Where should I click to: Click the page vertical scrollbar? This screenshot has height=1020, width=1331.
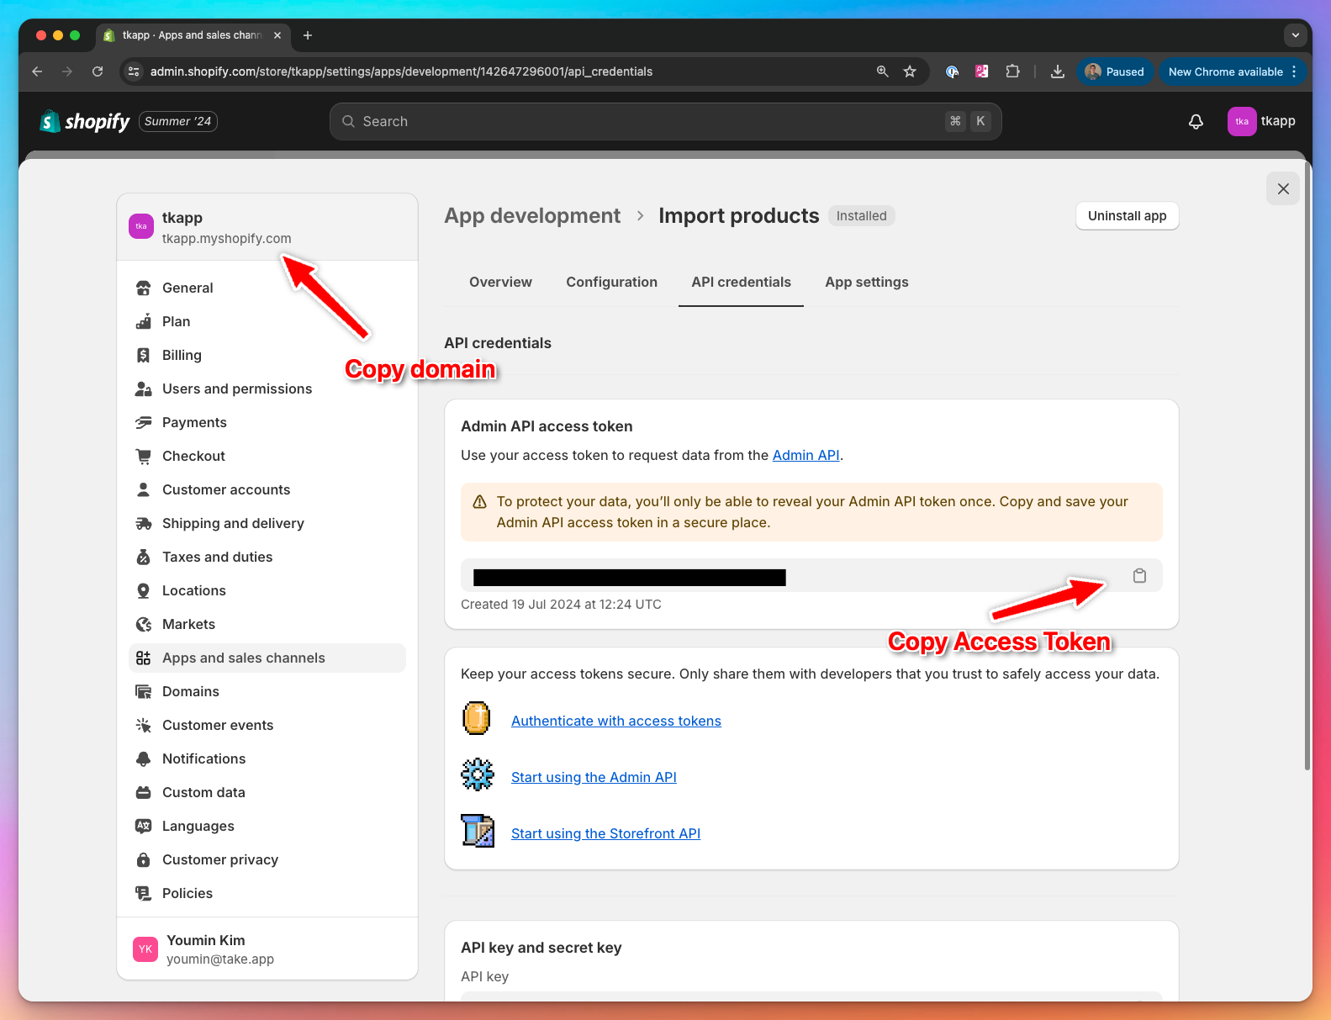tap(1307, 467)
